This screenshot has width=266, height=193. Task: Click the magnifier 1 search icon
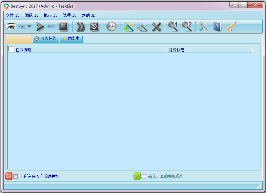(173, 26)
